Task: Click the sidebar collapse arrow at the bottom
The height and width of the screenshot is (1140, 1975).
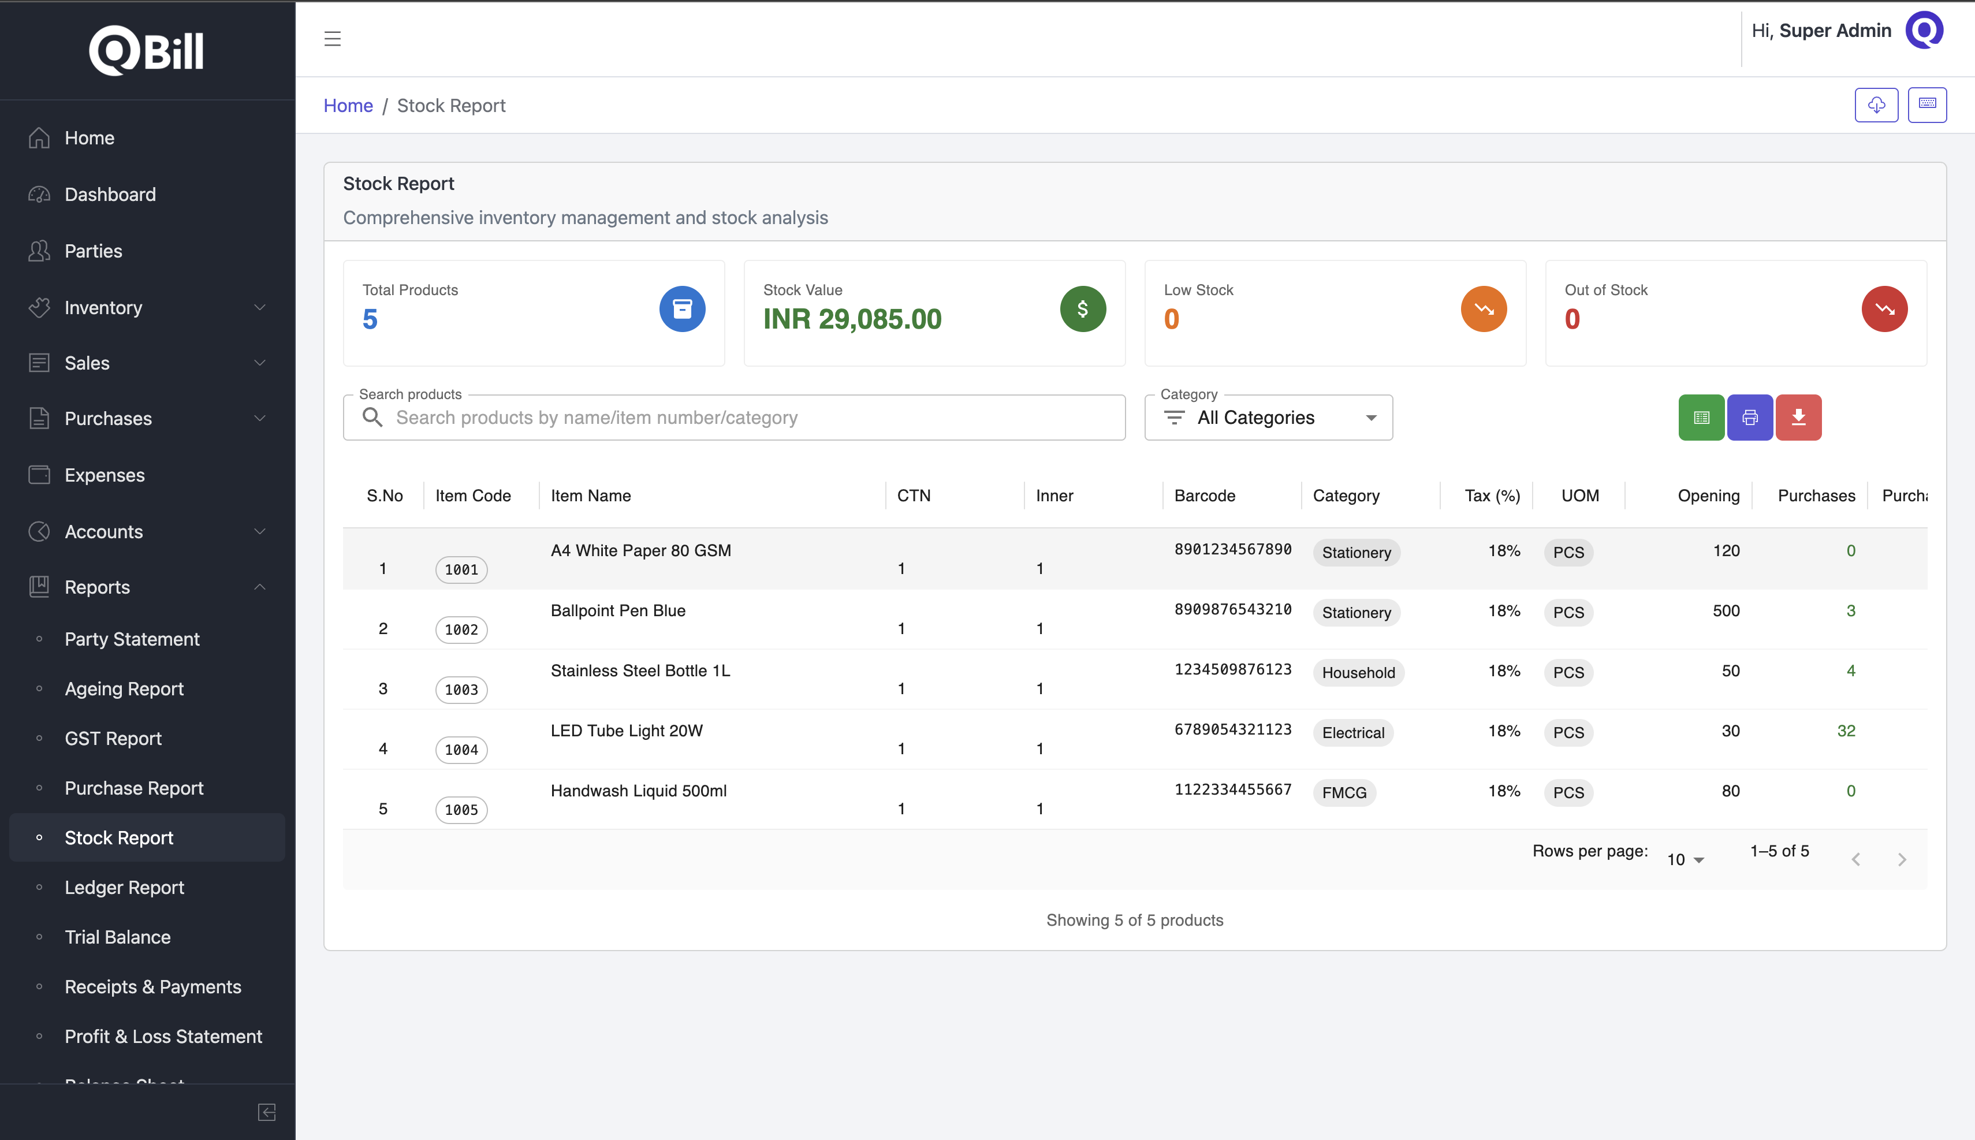Action: [x=266, y=1112]
